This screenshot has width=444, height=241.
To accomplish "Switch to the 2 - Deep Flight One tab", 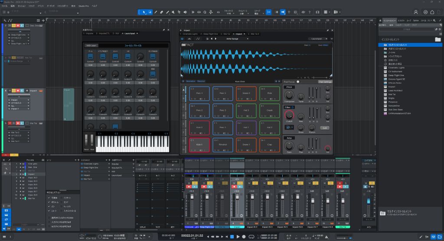I will (208, 33).
